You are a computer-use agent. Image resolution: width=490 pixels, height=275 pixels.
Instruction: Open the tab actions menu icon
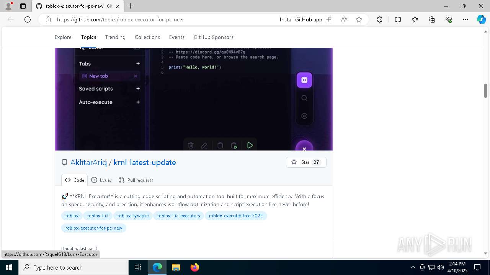[23, 6]
